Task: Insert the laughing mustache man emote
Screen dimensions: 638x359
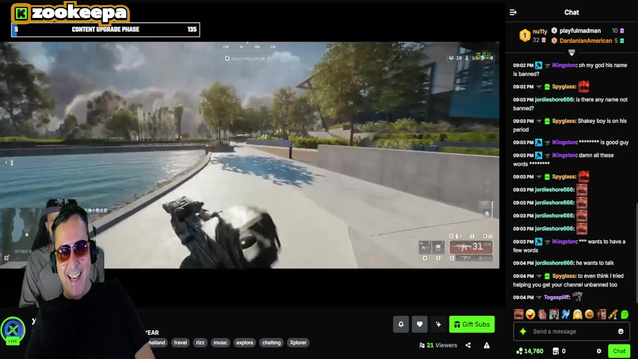Action: (x=518, y=314)
